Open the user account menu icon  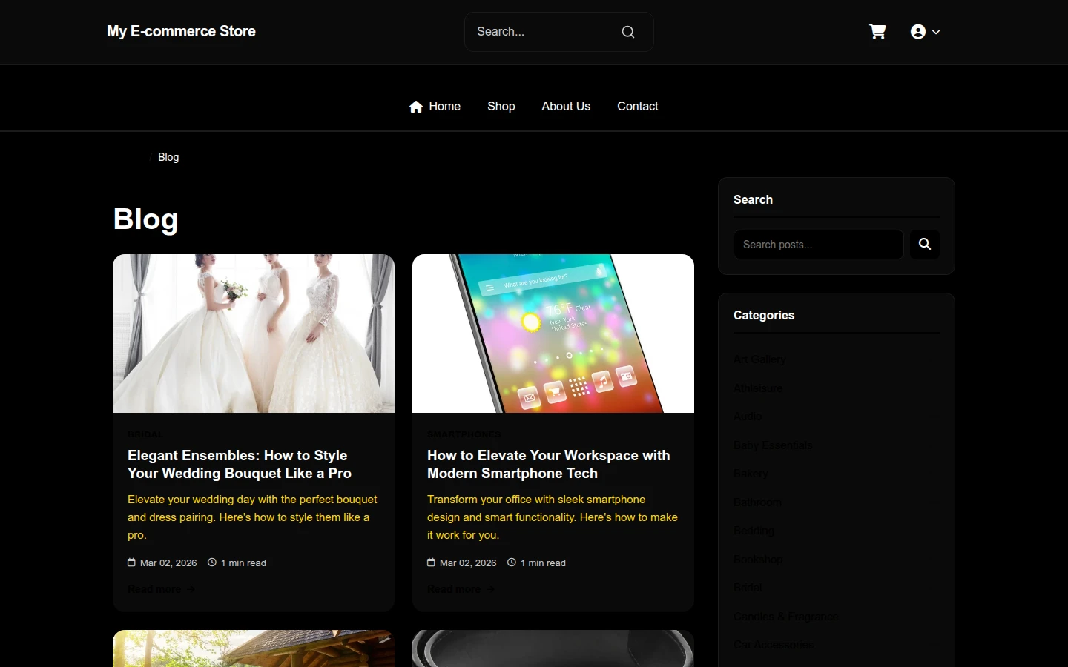click(918, 32)
